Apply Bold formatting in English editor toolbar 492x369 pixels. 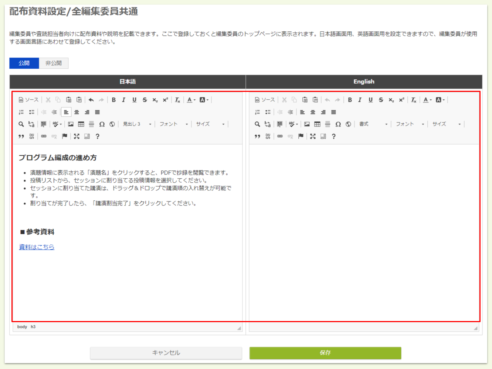[x=350, y=100]
